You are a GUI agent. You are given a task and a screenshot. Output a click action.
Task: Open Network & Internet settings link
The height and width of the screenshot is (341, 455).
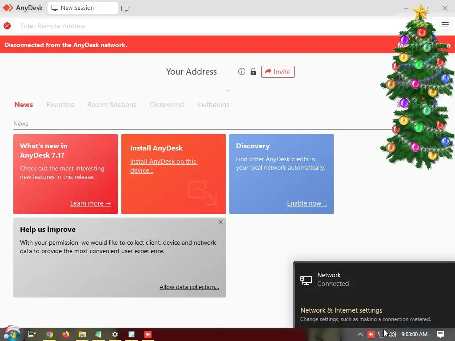[341, 310]
